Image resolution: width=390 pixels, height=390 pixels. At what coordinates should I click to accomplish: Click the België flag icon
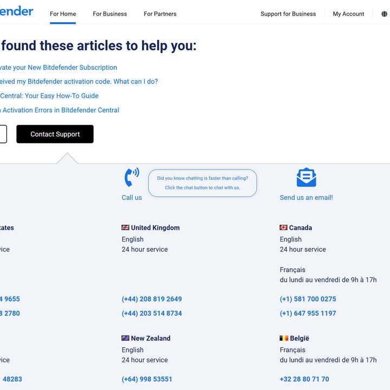284,338
